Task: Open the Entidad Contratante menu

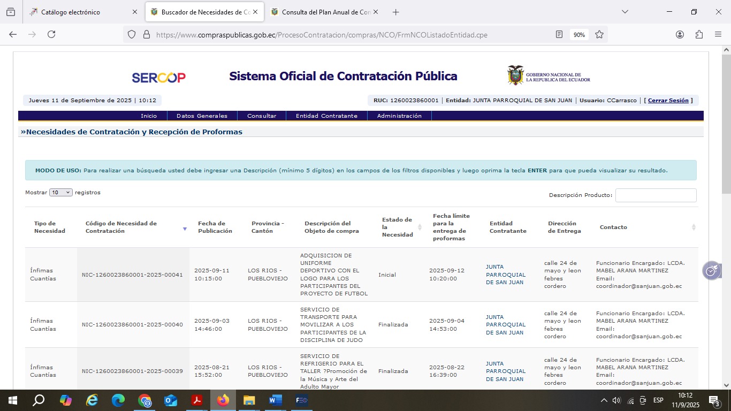Action: point(326,116)
